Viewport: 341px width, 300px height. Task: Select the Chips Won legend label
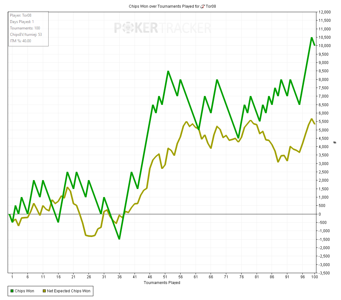coord(25,291)
